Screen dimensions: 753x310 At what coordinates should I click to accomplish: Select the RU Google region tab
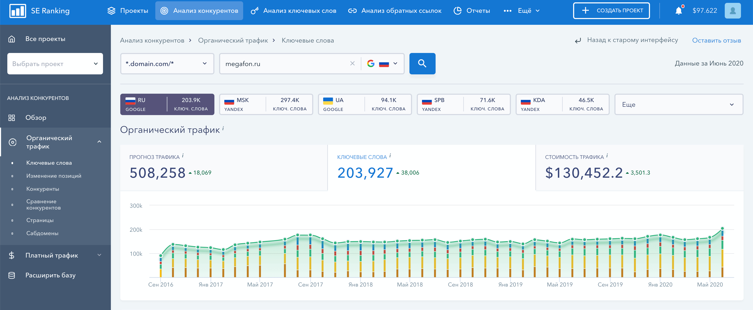coord(167,104)
